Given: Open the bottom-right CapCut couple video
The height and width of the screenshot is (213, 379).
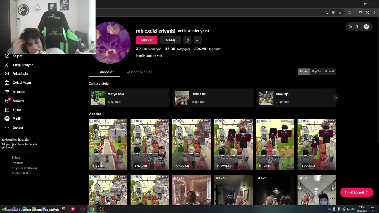Looking at the screenshot, I should 317,190.
